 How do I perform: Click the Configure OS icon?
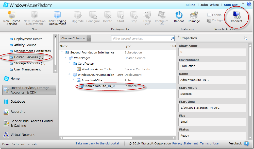(x=161, y=15)
